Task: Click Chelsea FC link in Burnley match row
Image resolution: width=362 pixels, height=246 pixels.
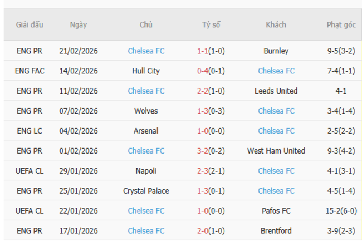Action: coord(146,51)
